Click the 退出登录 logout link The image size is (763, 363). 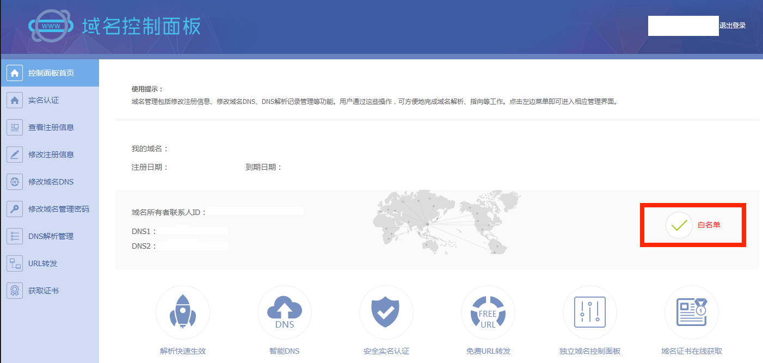733,26
